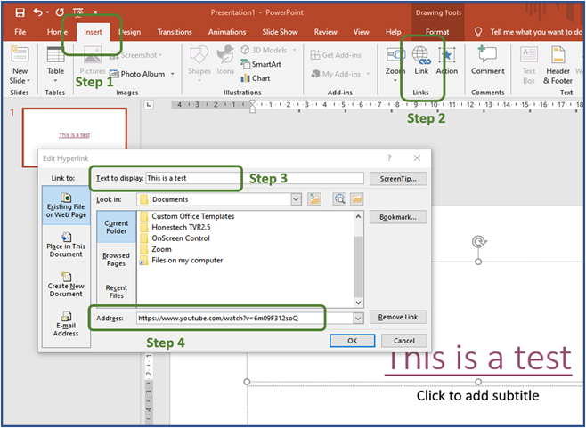Click the Undo arrow icon
Screen dimensions: 586x428
point(38,12)
